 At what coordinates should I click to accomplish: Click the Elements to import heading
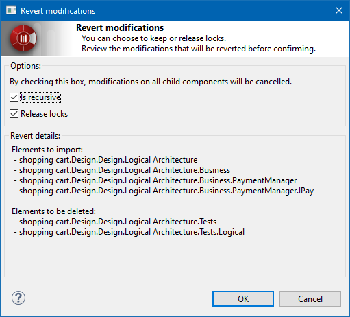coord(47,150)
